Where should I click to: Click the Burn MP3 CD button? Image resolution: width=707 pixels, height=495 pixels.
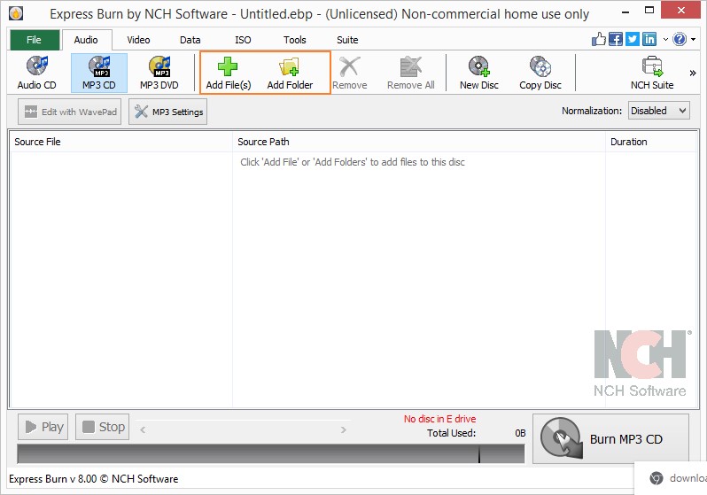tap(610, 438)
